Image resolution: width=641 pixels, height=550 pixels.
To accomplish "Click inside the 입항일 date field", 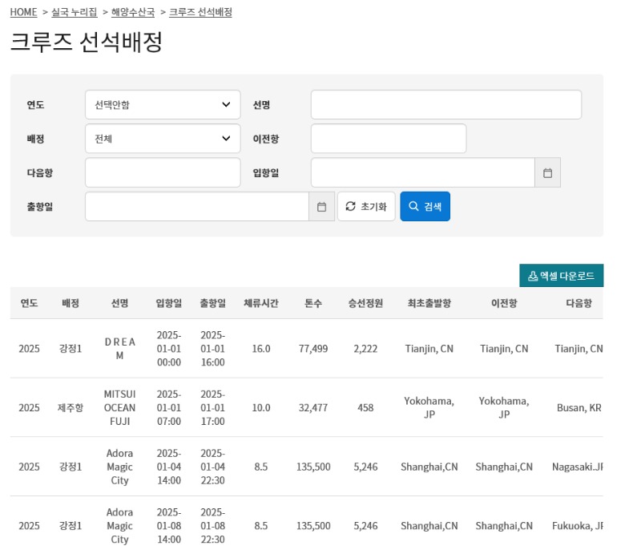I will 423,173.
